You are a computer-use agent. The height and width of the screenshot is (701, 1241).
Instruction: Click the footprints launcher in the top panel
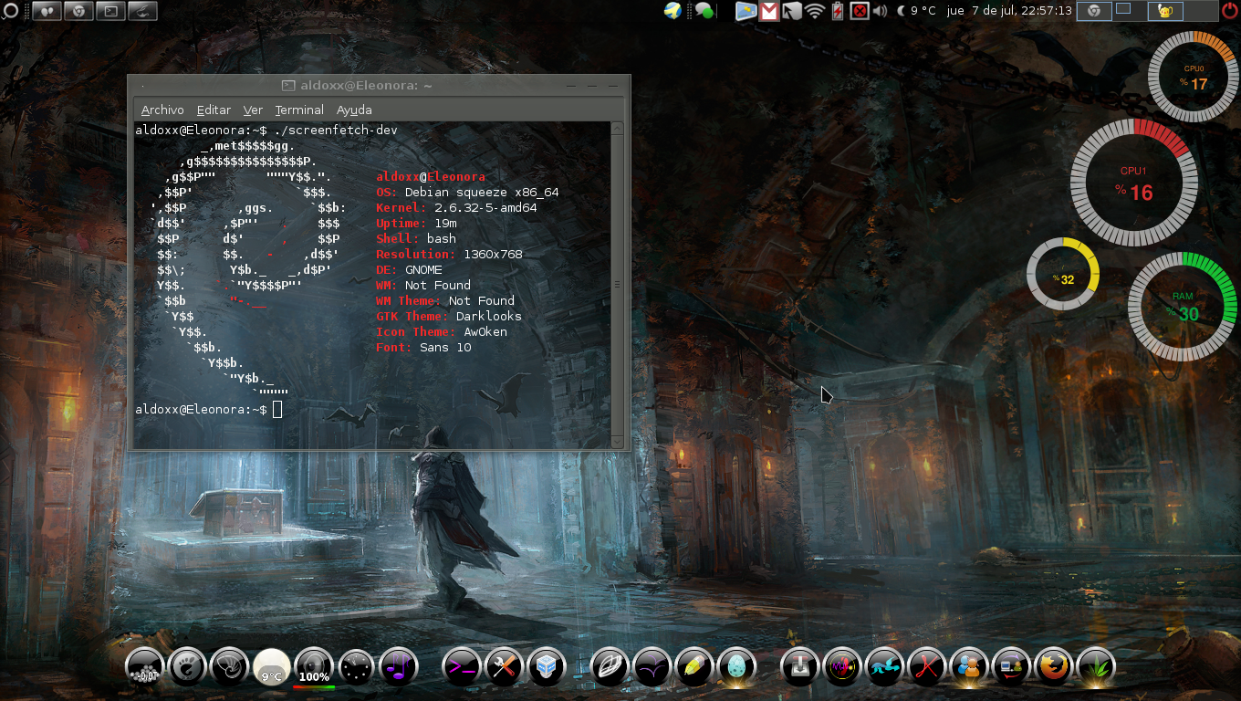pos(47,11)
